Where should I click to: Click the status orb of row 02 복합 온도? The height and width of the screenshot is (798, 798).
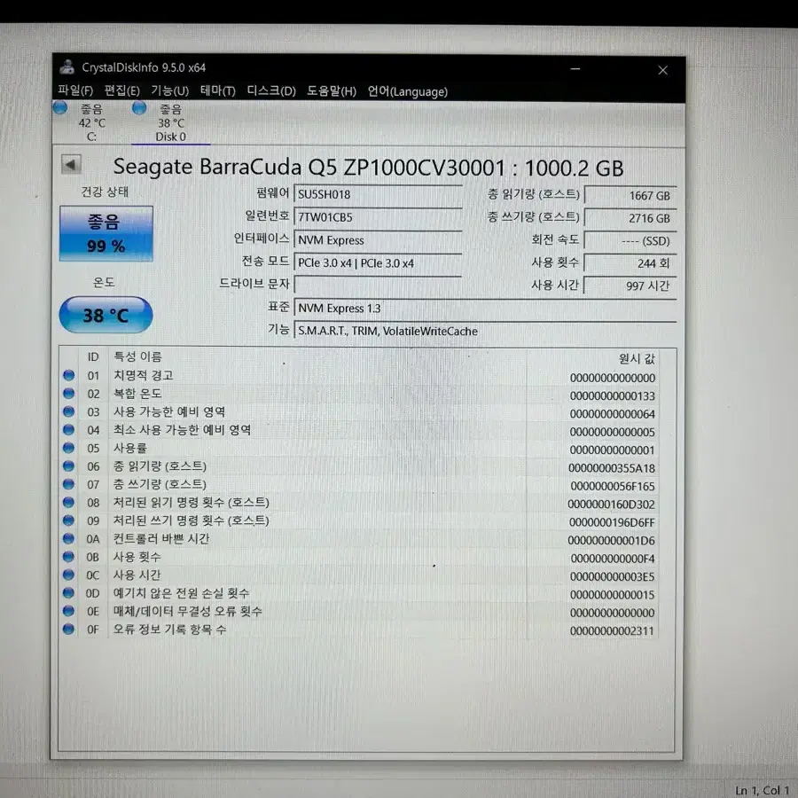(68, 394)
